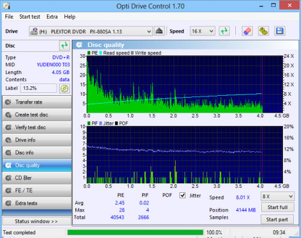Click the Label text field

[x=39, y=88]
